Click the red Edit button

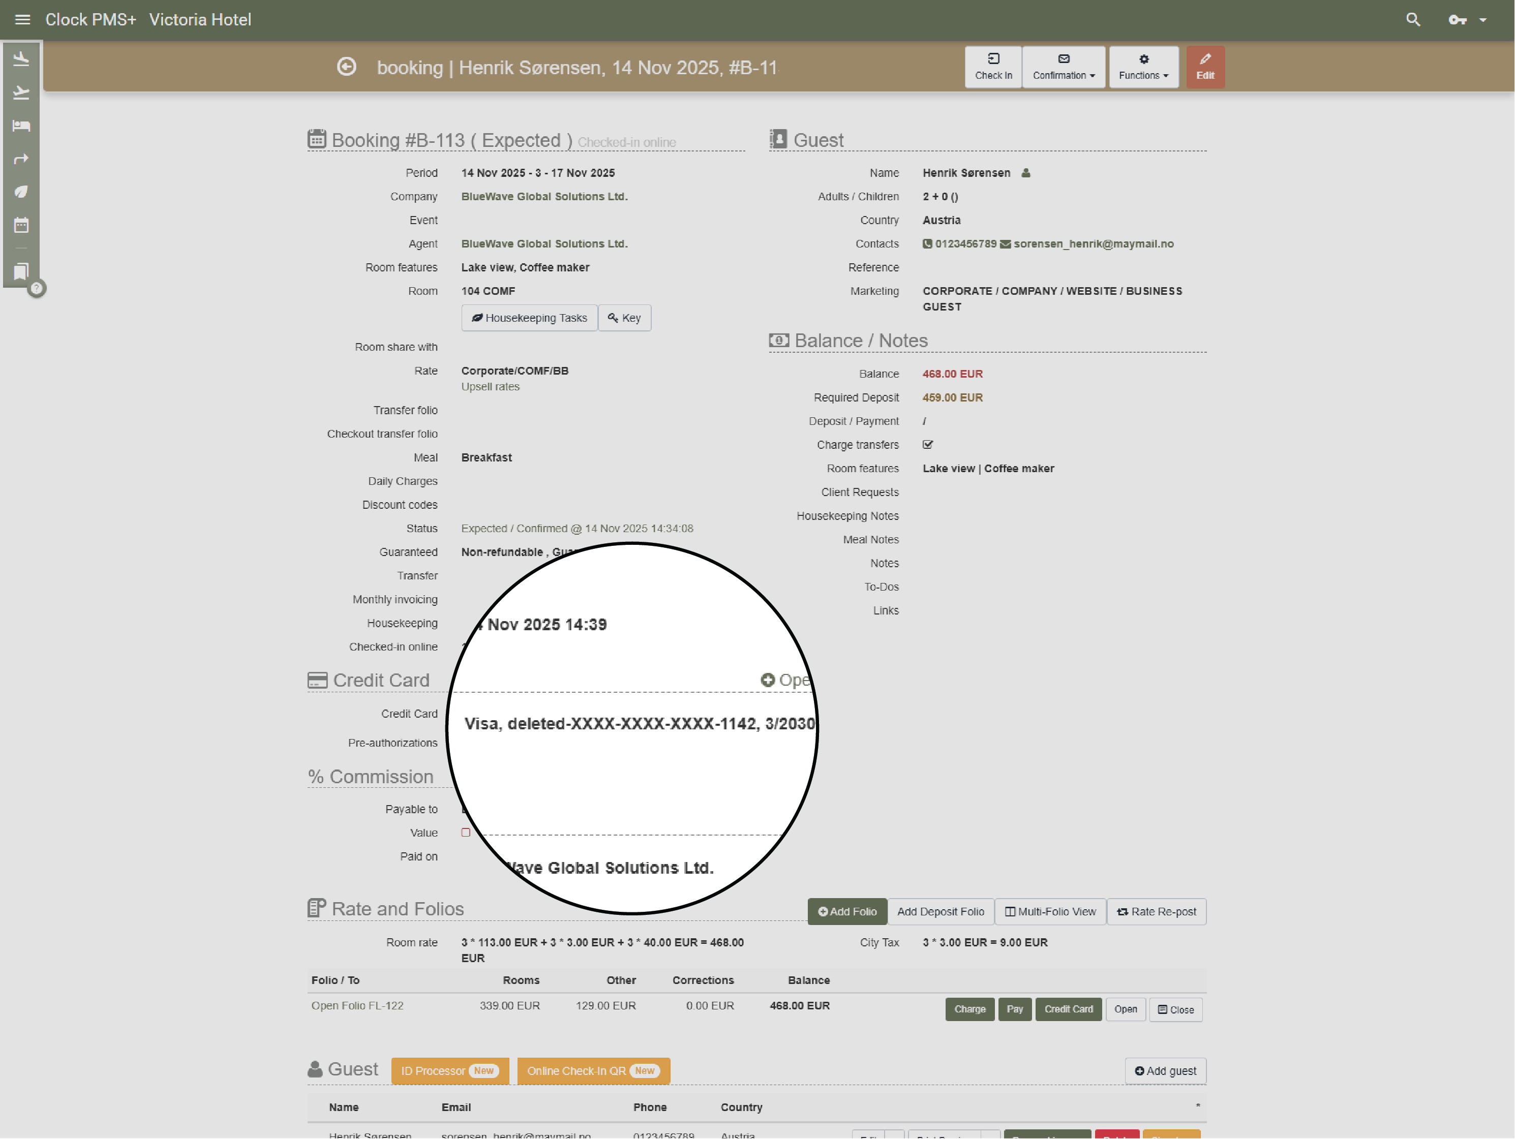(x=1205, y=67)
